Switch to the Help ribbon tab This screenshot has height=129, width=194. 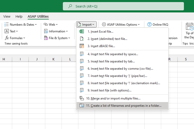click(19, 16)
